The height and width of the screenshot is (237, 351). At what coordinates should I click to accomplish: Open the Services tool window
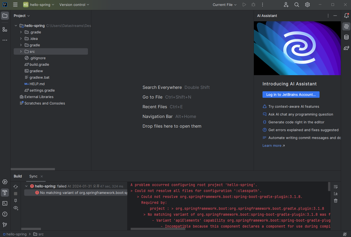tap(5, 182)
